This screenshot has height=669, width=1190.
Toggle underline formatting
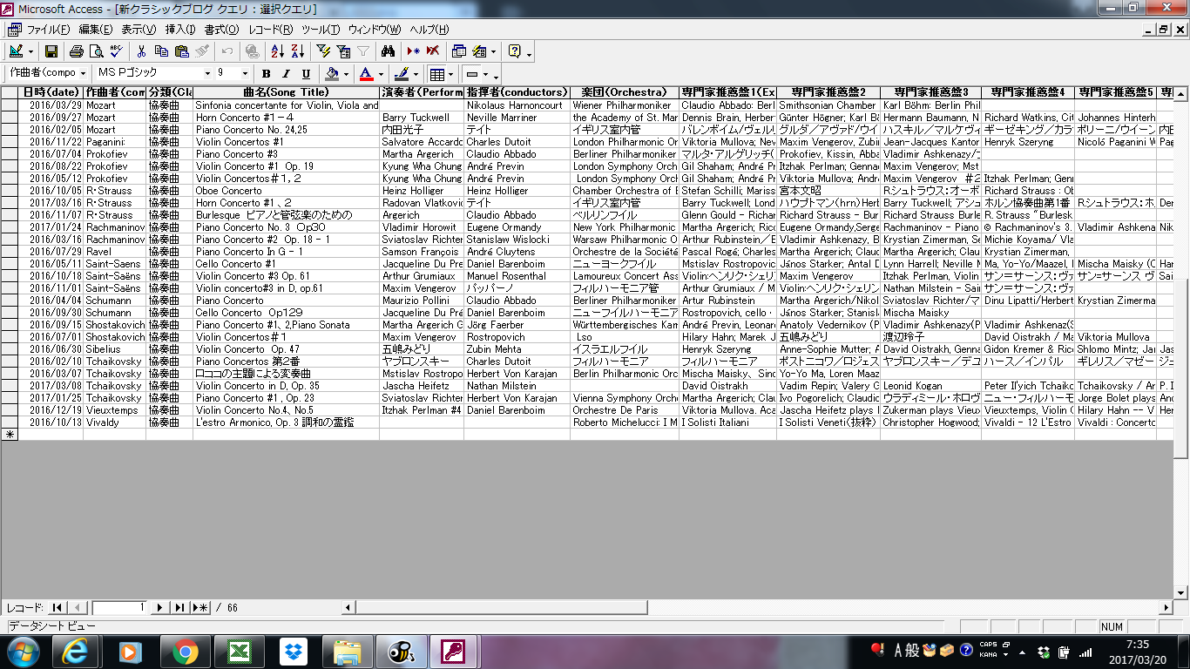coord(306,74)
